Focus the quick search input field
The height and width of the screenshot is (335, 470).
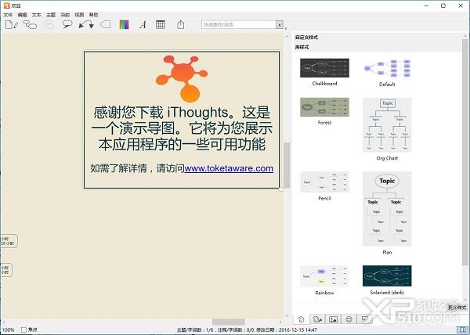coord(239,24)
